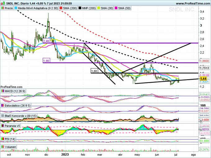
Task: Open the Paranoia v5 panel label
Action: 12,126
